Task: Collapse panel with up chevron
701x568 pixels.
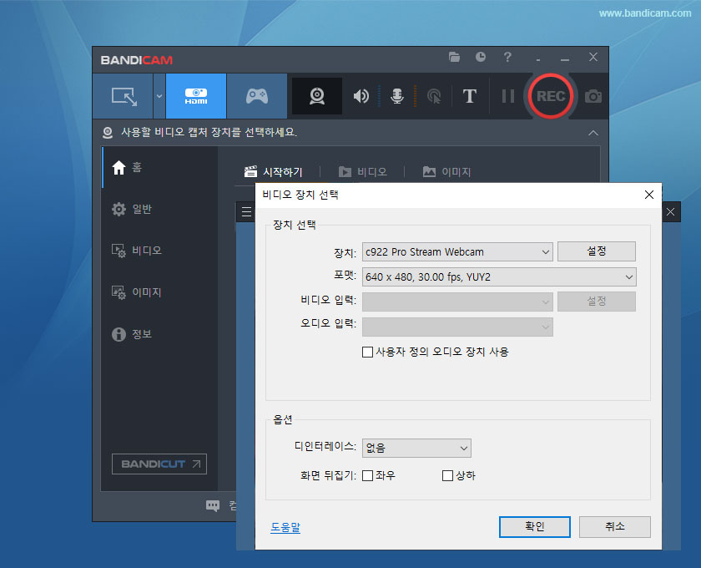Action: pyautogui.click(x=593, y=133)
